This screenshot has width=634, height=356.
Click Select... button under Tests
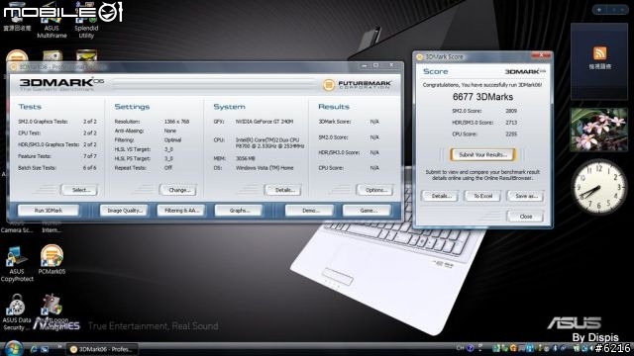click(x=79, y=190)
